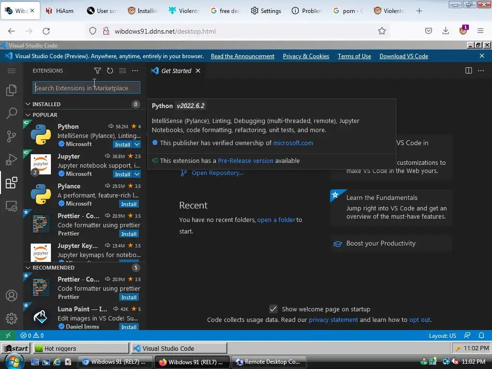Switch to the Settings browser tab
Viewport: 492px width, 369px height.
(x=266, y=11)
